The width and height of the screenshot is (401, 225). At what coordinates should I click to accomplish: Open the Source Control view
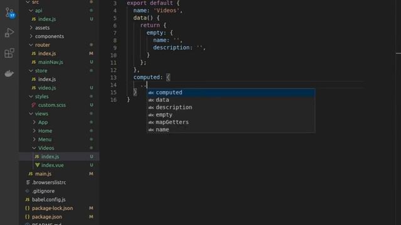10,12
